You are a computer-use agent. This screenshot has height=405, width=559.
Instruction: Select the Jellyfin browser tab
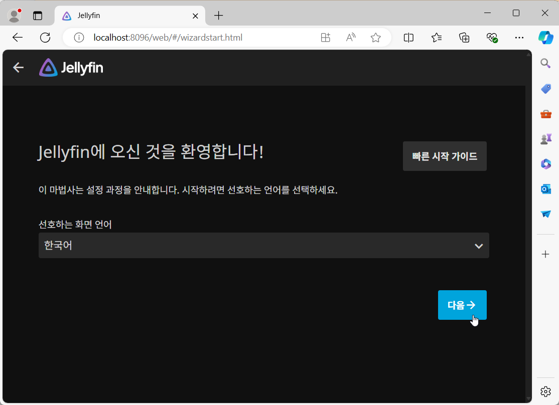tap(130, 16)
